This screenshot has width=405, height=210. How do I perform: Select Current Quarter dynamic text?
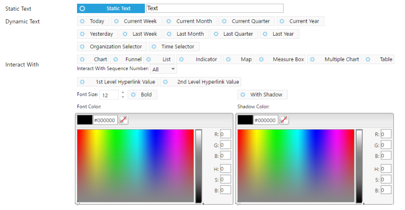247,21
